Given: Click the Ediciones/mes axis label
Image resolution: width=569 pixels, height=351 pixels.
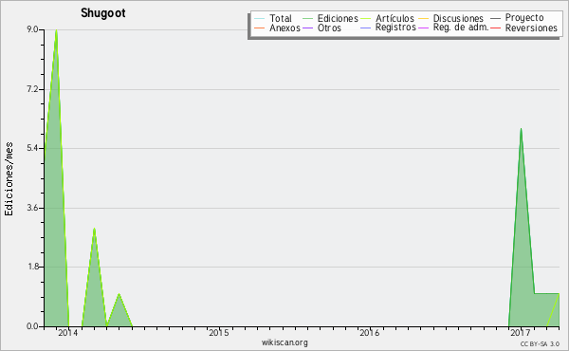Looking at the screenshot, I should [x=9, y=179].
